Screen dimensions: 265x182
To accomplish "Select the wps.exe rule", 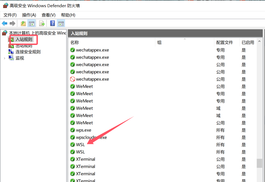I will coord(84,130).
